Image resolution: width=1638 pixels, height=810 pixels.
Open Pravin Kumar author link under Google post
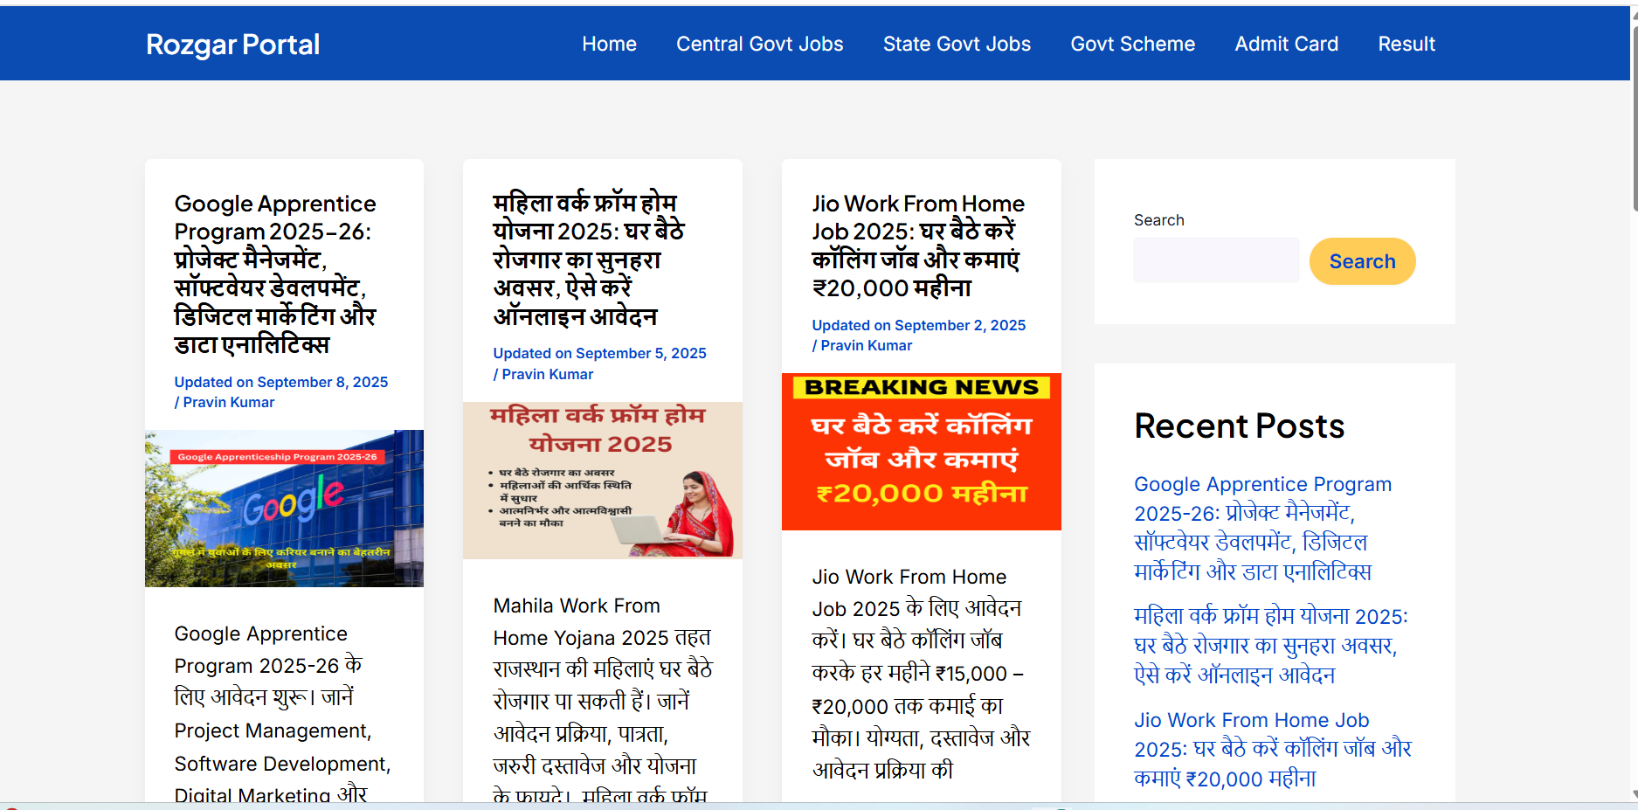pyautogui.click(x=229, y=402)
